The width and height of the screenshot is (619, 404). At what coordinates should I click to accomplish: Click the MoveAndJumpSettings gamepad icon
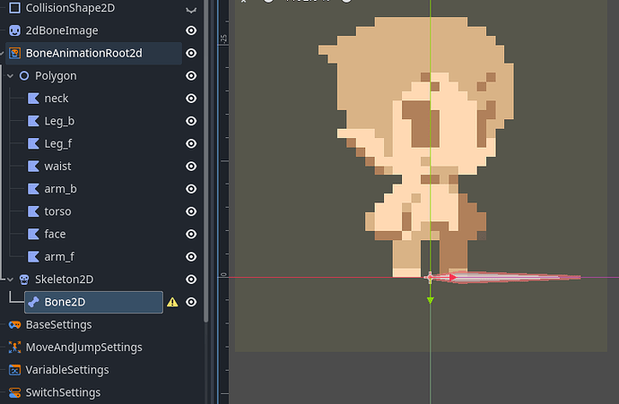click(14, 348)
